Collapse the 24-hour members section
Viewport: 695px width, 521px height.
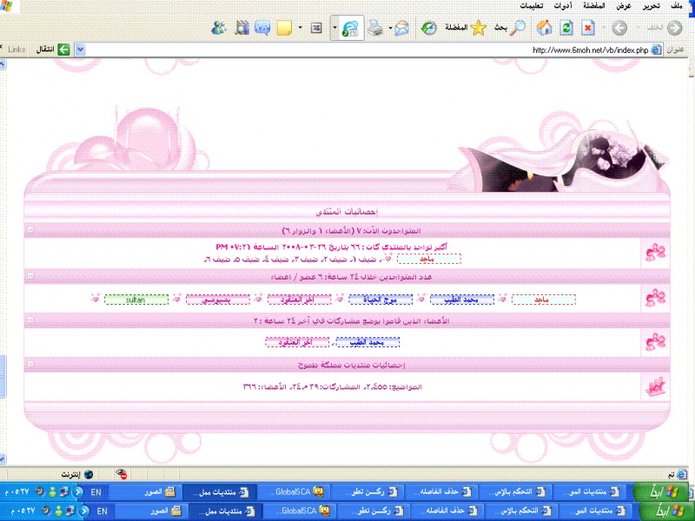click(31, 275)
